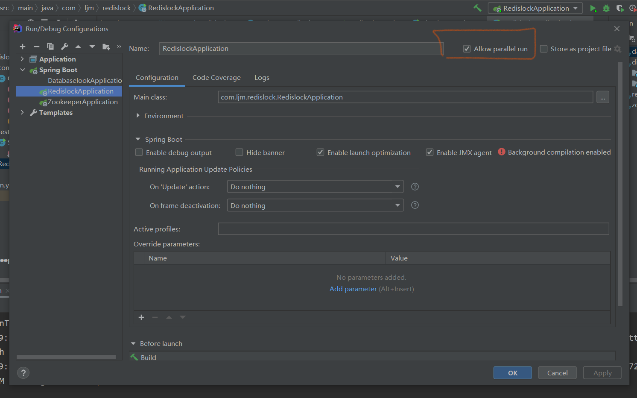Open On frame deactivation dropdown
Image resolution: width=637 pixels, height=398 pixels.
[x=316, y=205]
